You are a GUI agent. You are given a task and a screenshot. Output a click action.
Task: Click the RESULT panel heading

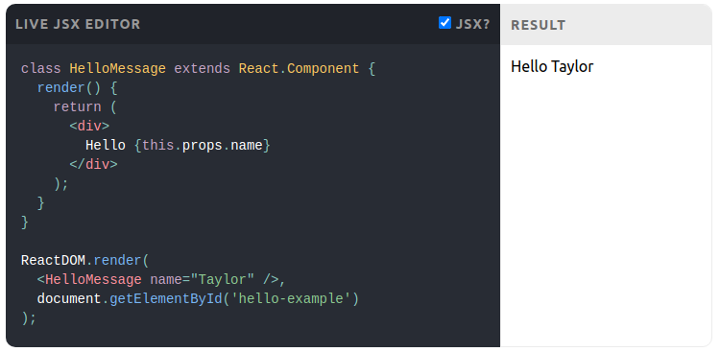click(539, 25)
